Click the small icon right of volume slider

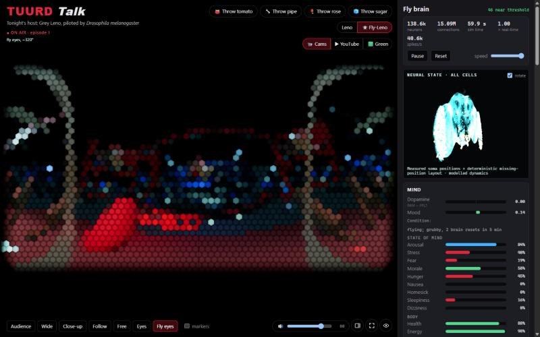pos(342,326)
